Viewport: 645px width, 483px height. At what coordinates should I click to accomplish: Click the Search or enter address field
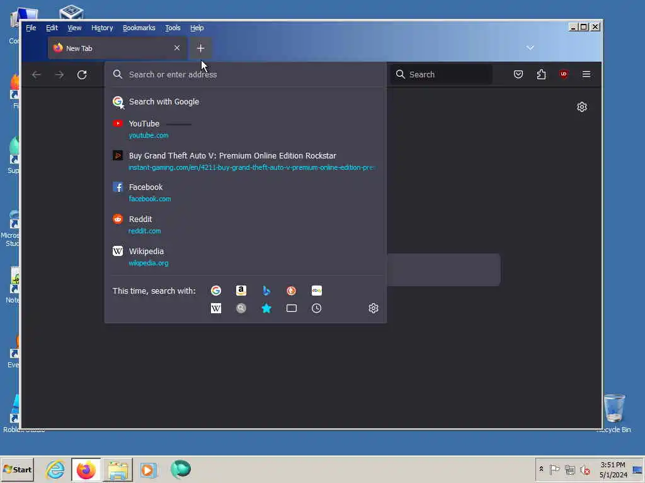tap(246, 74)
